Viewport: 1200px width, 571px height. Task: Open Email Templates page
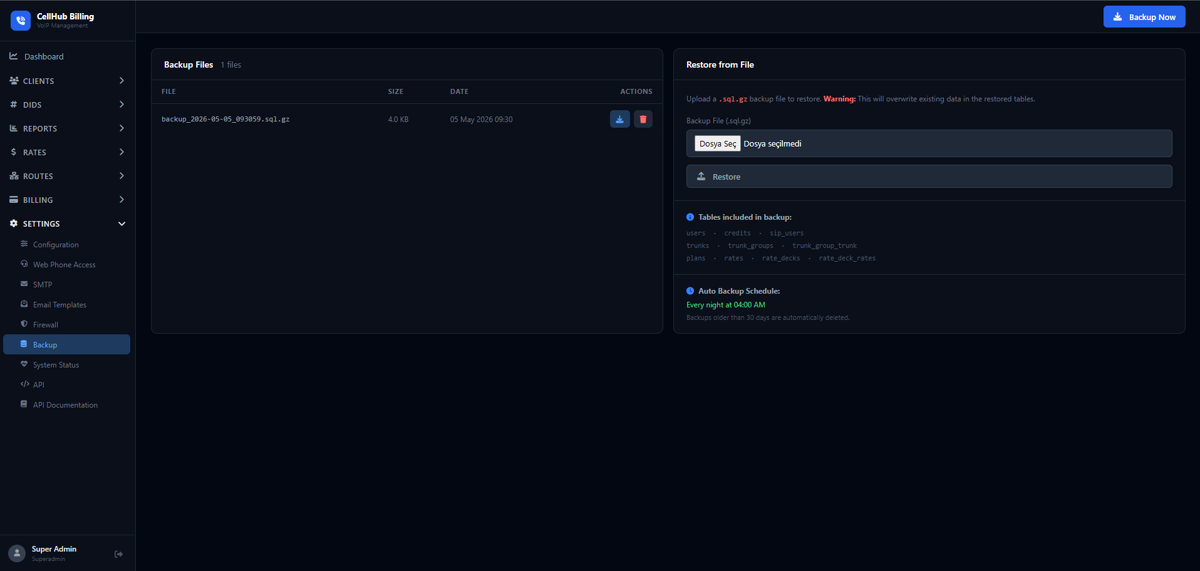click(66, 305)
